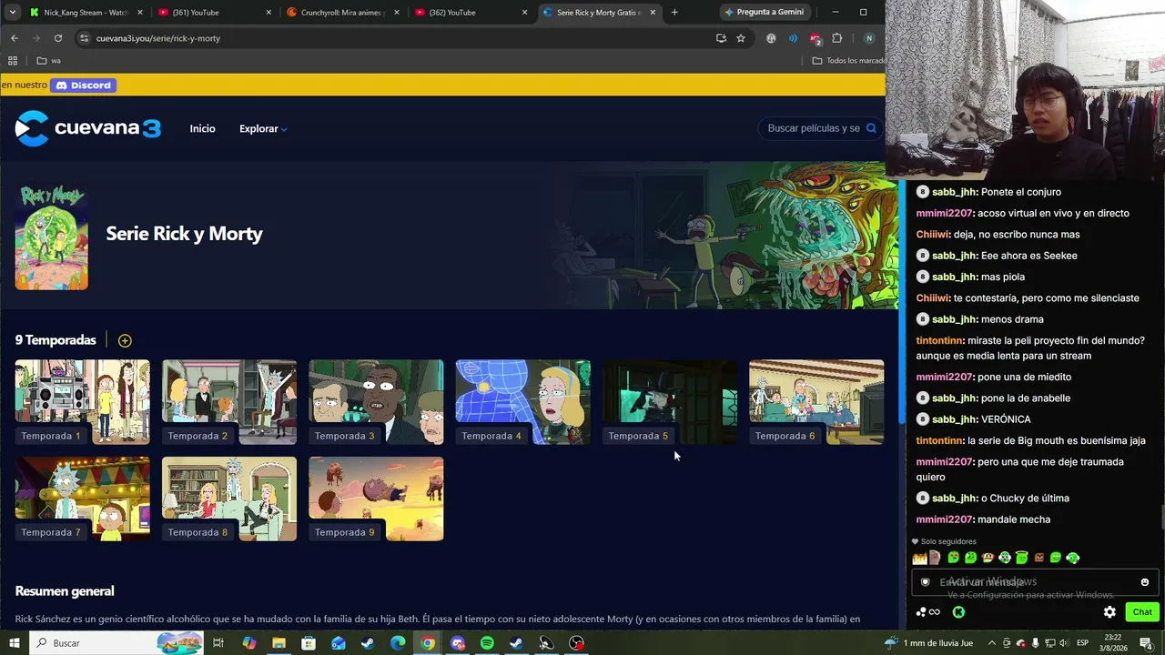Send message with green Chat button
Viewport: 1165px width, 655px height.
pos(1142,612)
